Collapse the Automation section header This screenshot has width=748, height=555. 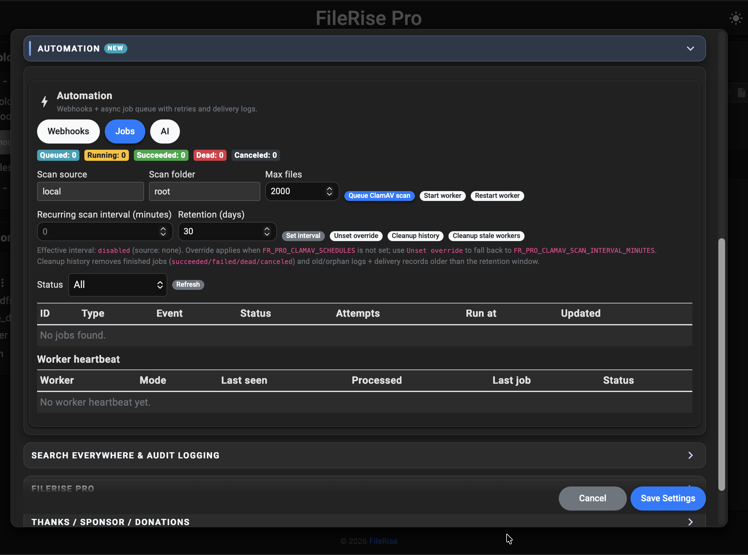point(690,48)
